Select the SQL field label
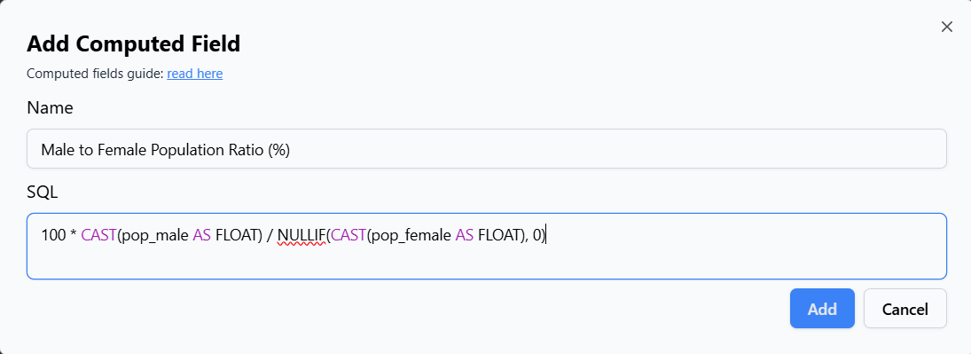The height and width of the screenshot is (354, 971). coord(42,193)
